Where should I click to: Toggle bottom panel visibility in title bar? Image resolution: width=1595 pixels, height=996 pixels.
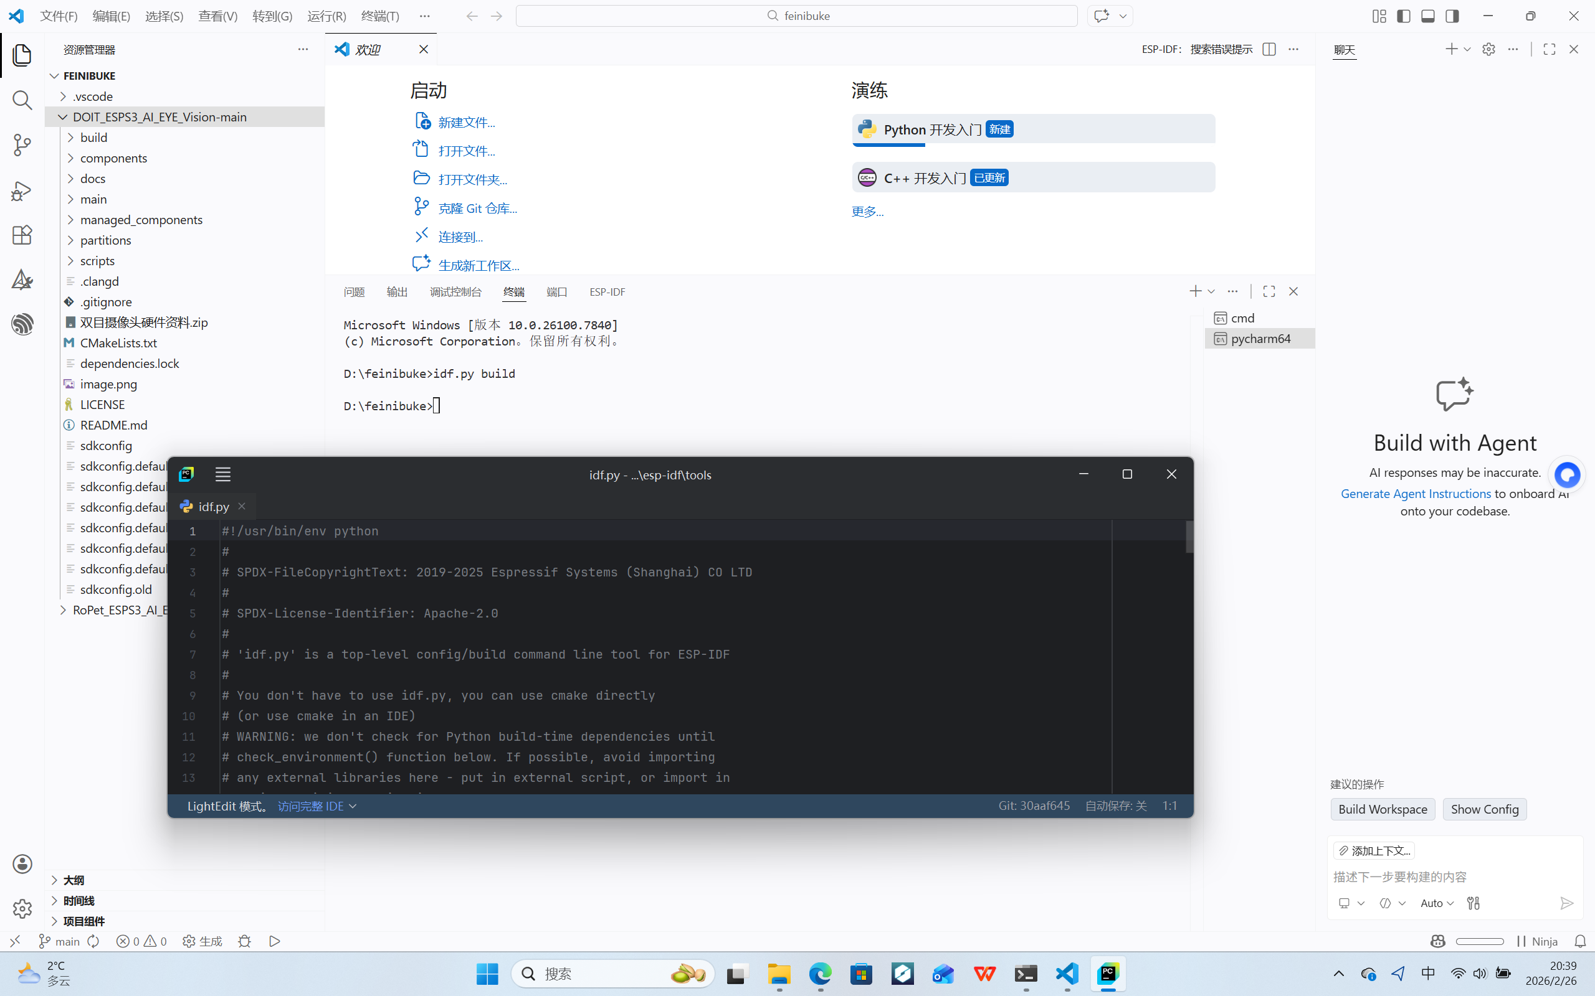tap(1427, 16)
